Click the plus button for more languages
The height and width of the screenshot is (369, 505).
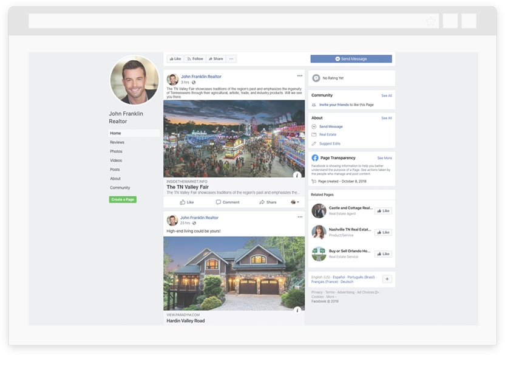tap(387, 279)
